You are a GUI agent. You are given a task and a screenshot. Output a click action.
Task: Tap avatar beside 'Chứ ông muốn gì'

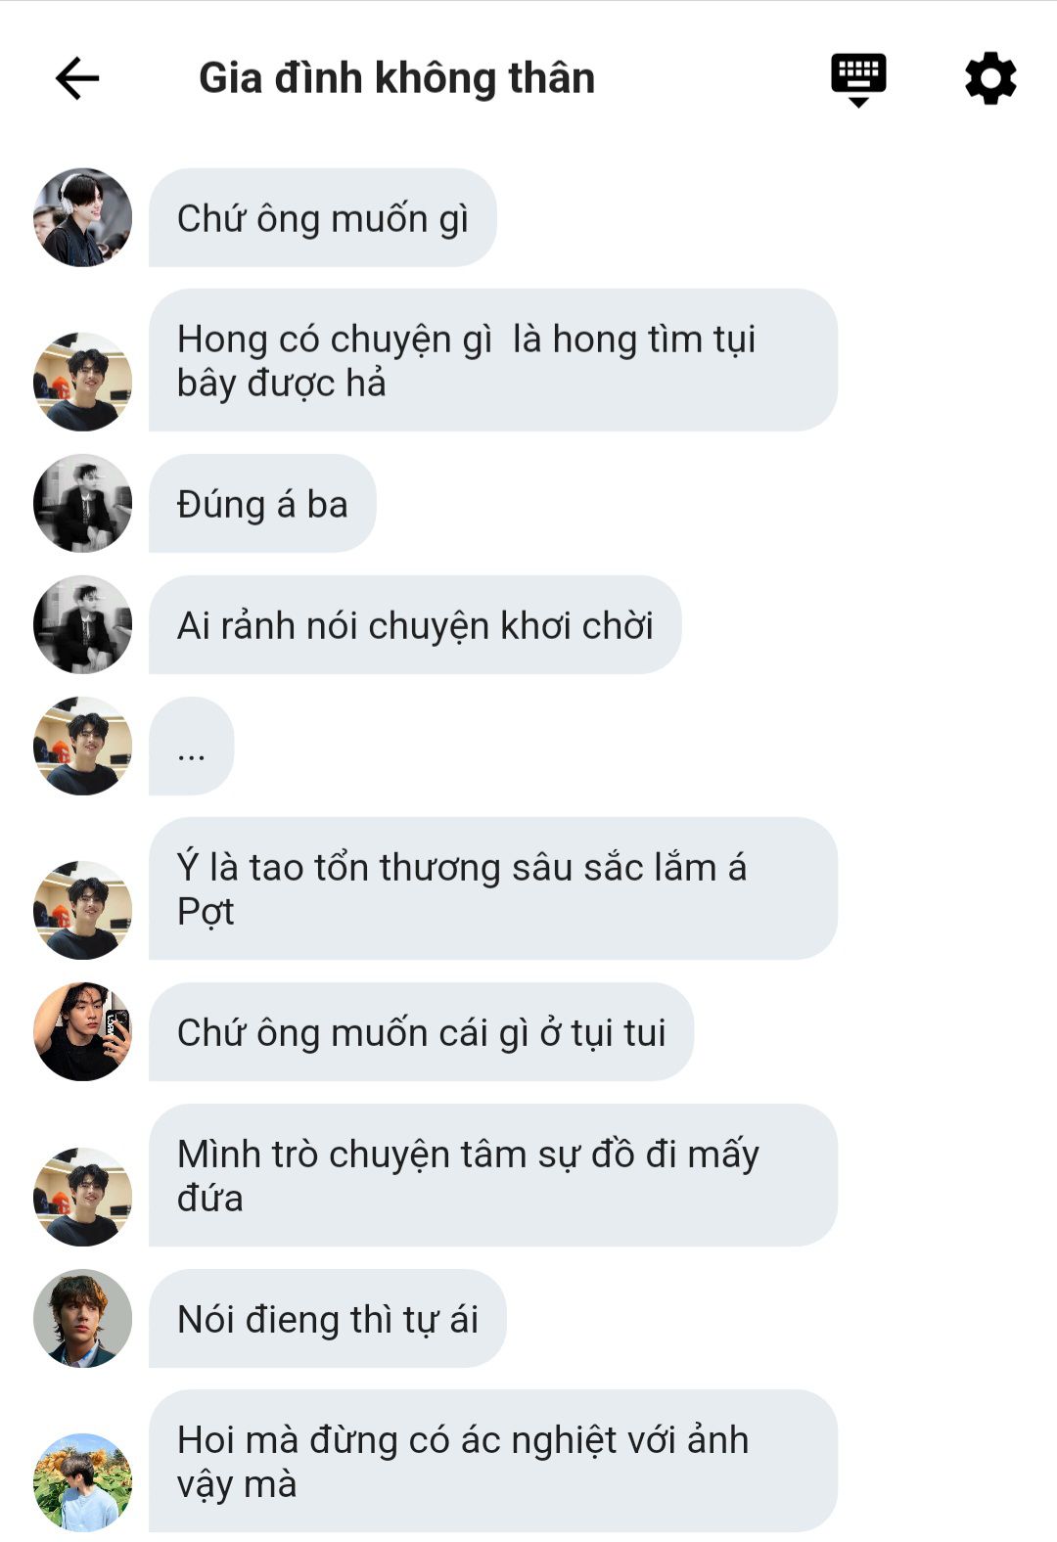[83, 217]
